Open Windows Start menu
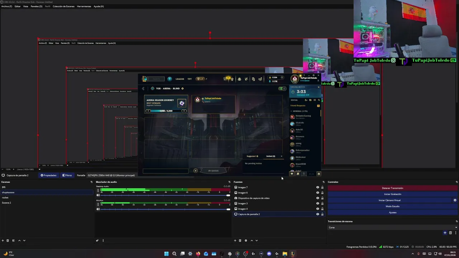Viewport: 459px width, 258px height. [x=166, y=254]
